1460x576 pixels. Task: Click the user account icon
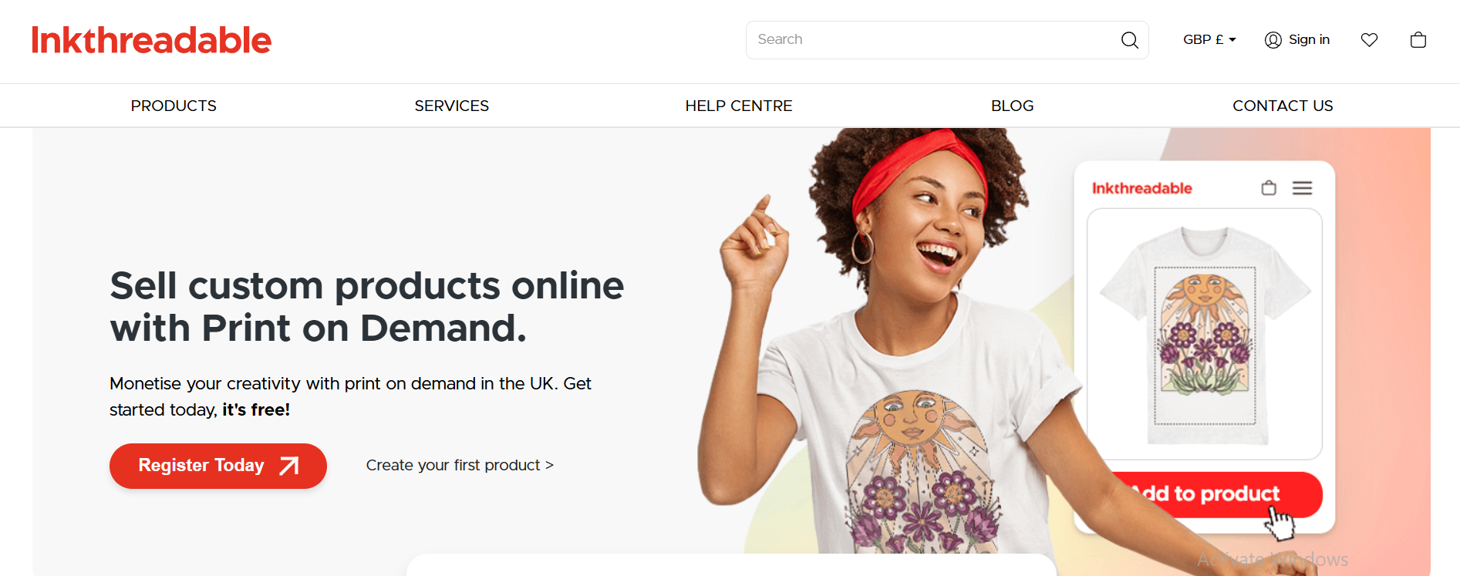click(1273, 40)
